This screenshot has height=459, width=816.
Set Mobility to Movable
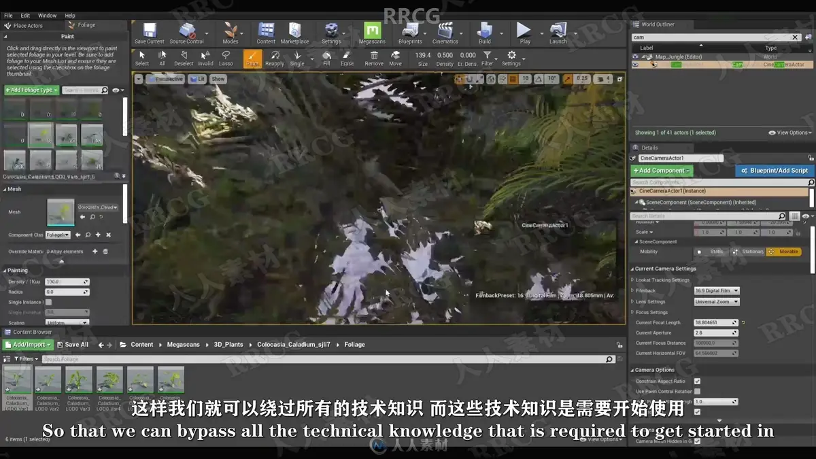coord(783,252)
